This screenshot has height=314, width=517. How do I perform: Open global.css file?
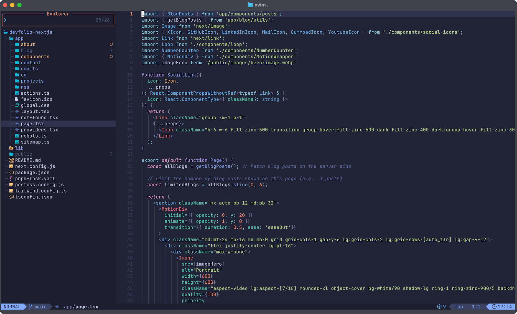tap(35, 106)
